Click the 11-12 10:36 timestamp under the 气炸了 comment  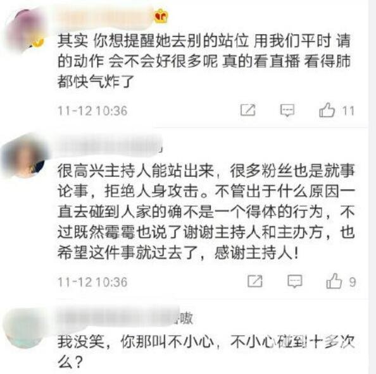pos(92,111)
